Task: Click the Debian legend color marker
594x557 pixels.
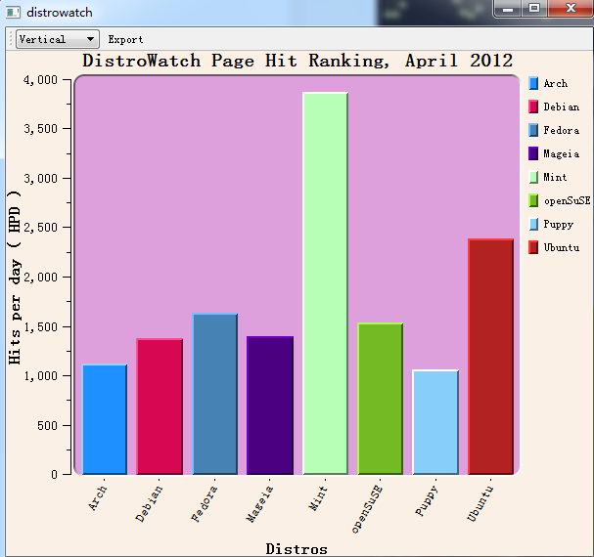Action: click(533, 107)
